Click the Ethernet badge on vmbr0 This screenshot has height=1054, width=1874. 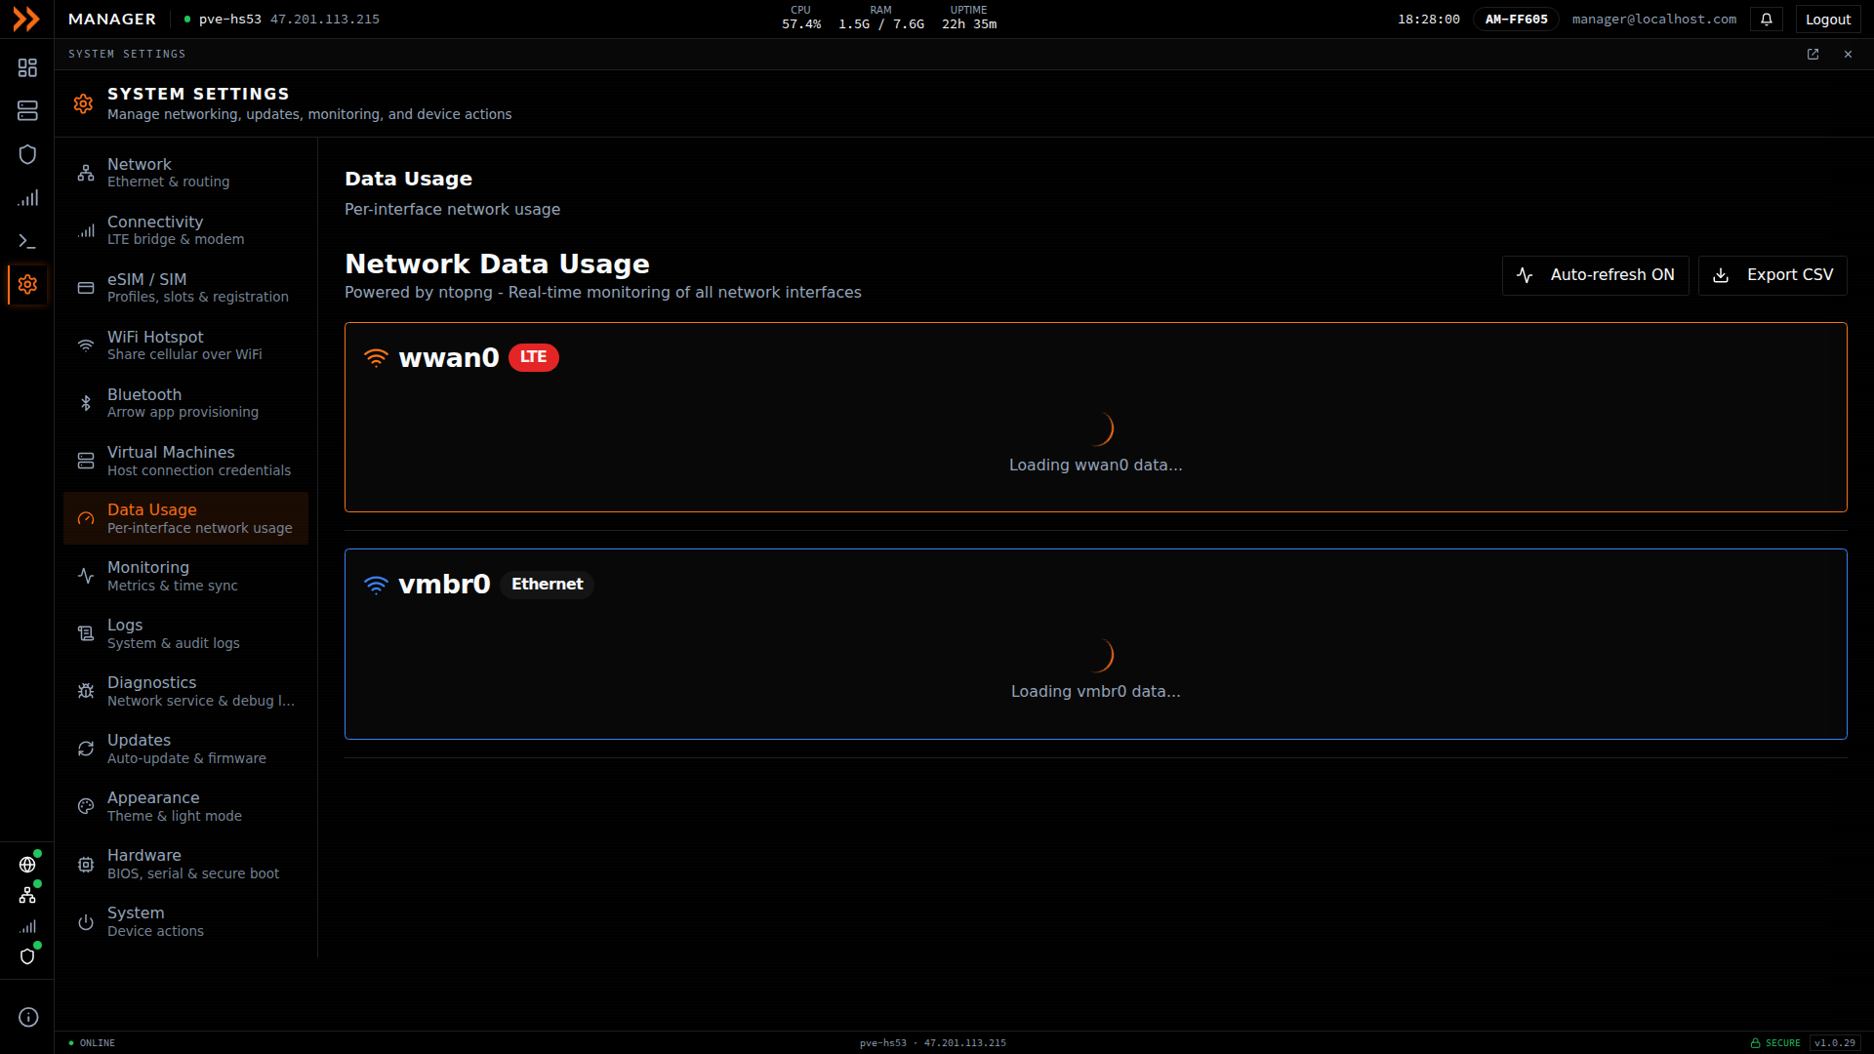547,584
